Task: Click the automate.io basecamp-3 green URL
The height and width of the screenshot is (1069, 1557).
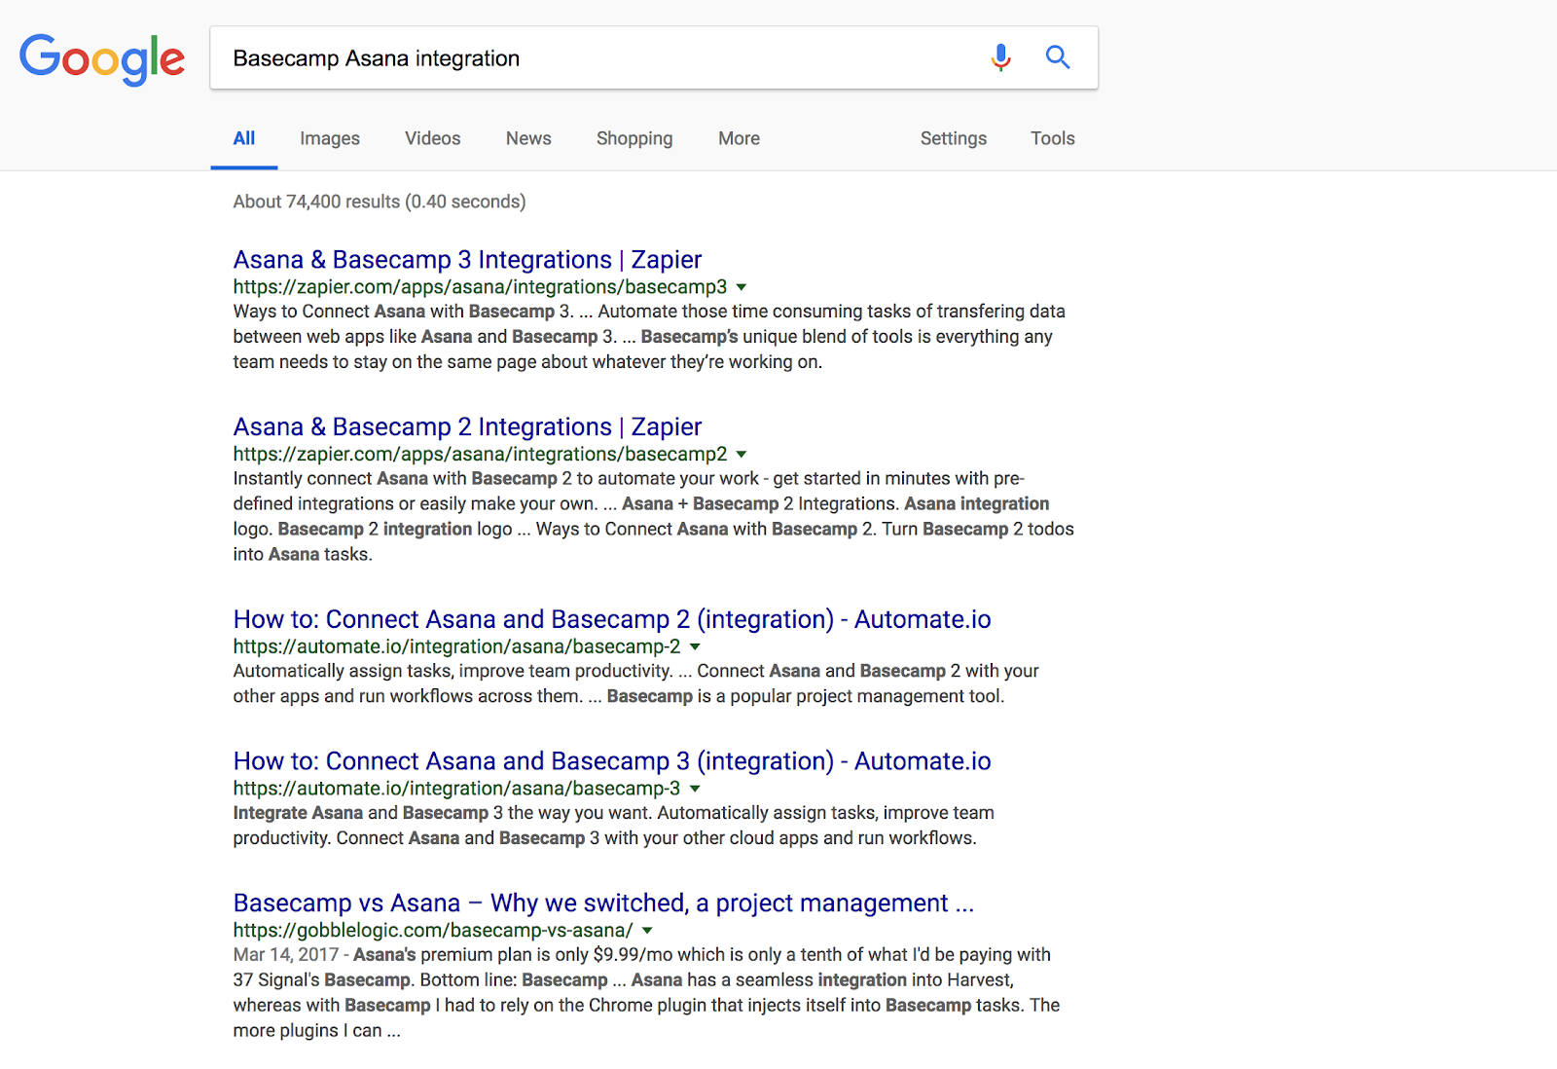Action: (x=456, y=789)
